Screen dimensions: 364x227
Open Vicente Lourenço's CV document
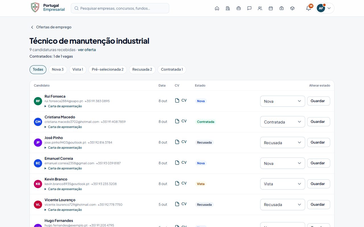tap(181, 204)
